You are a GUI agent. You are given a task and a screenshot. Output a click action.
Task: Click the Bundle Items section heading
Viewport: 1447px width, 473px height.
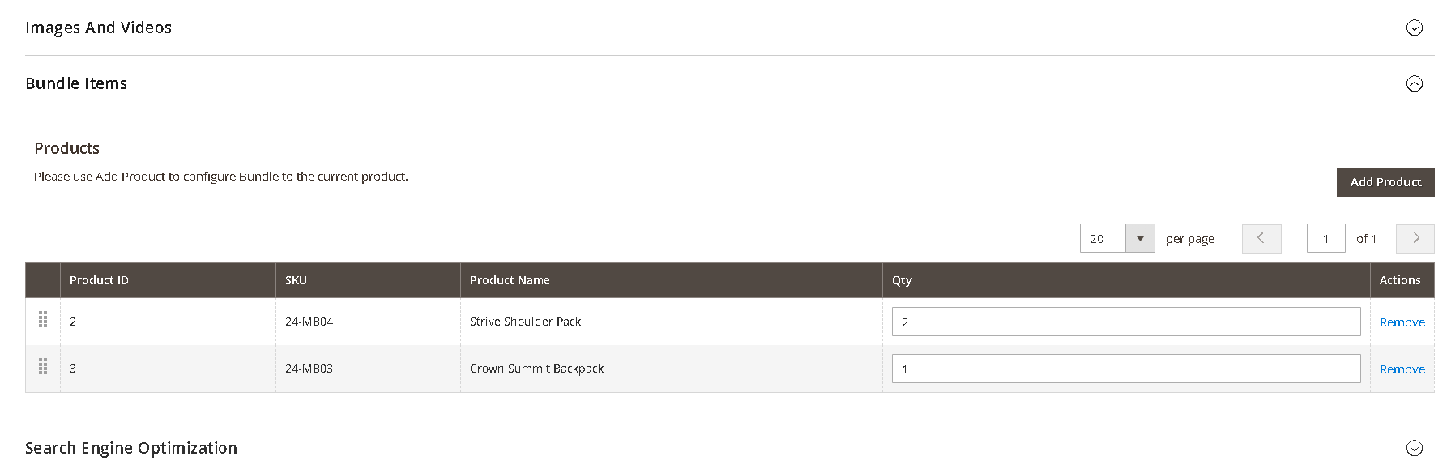[x=76, y=84]
